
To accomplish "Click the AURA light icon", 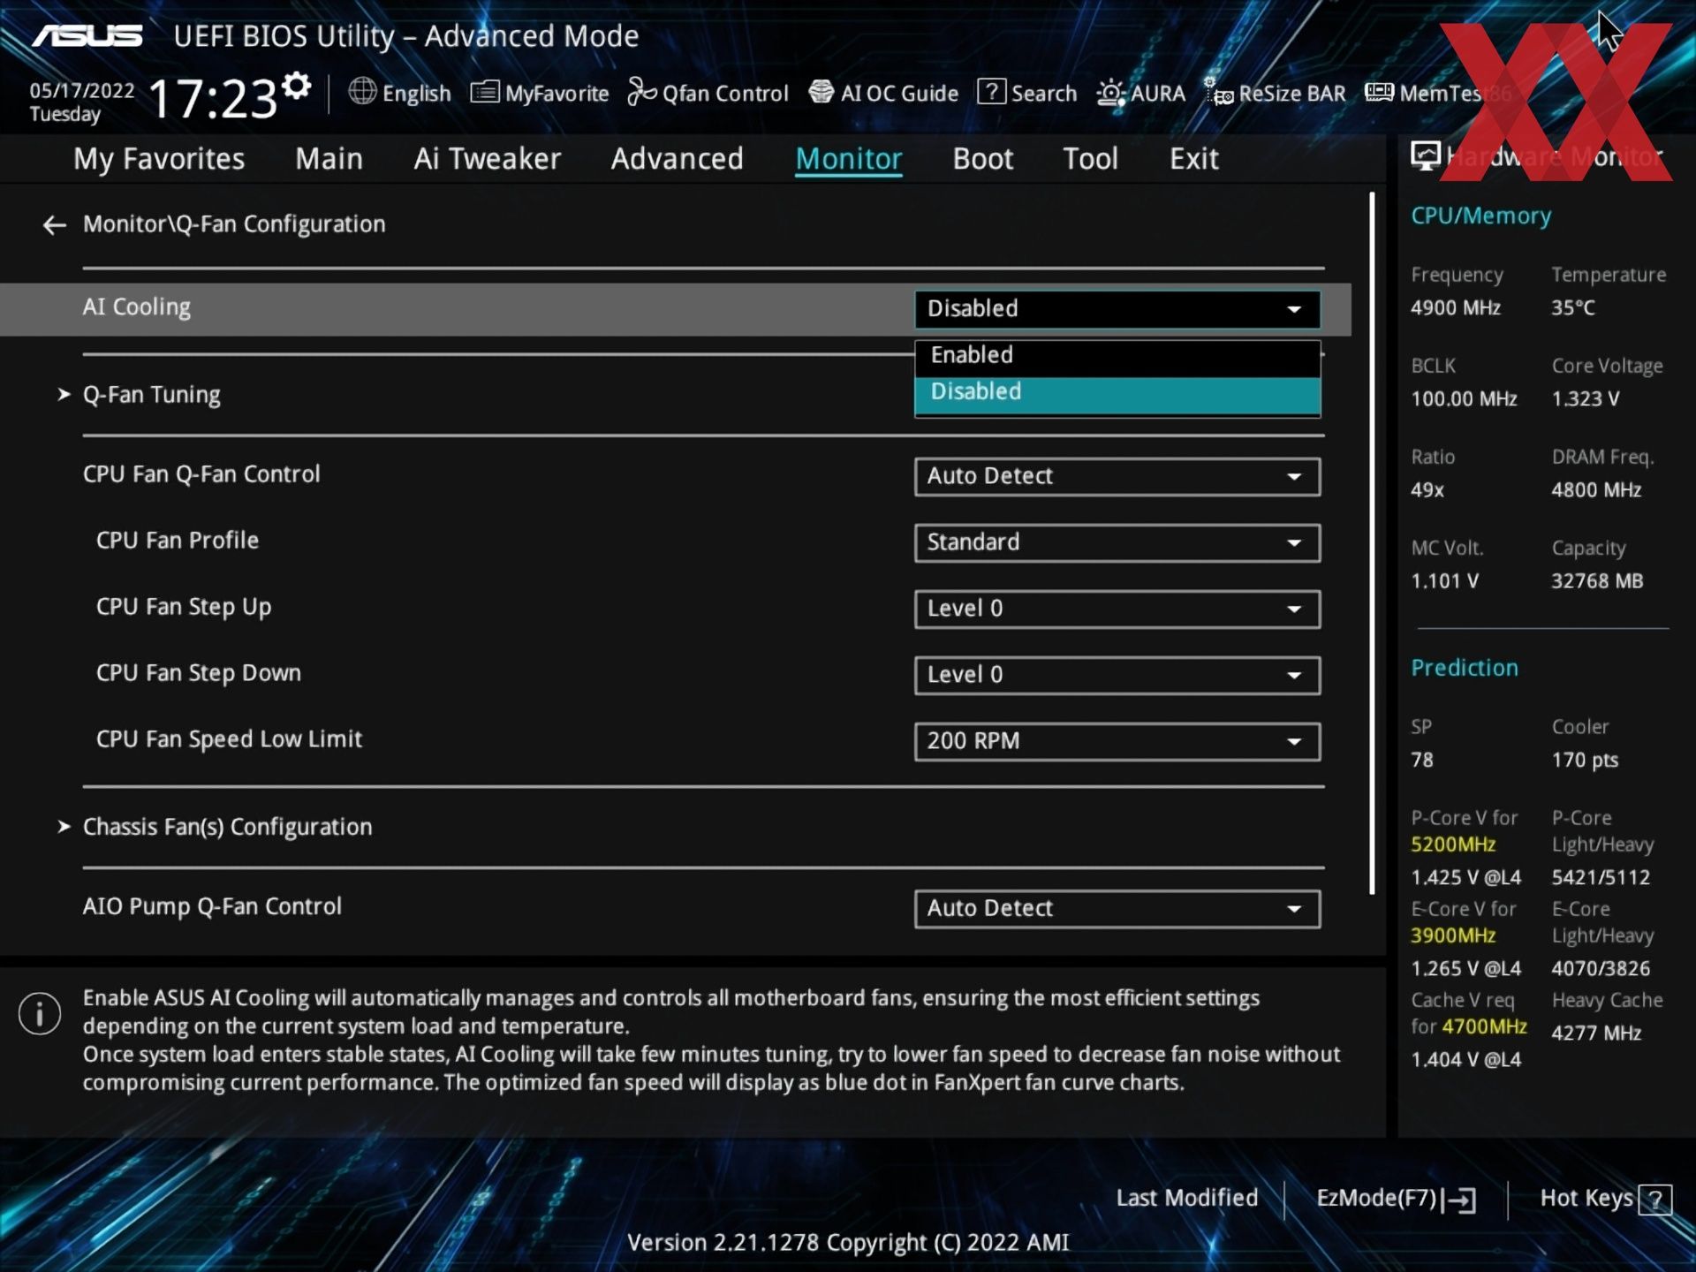I will 1110,93.
